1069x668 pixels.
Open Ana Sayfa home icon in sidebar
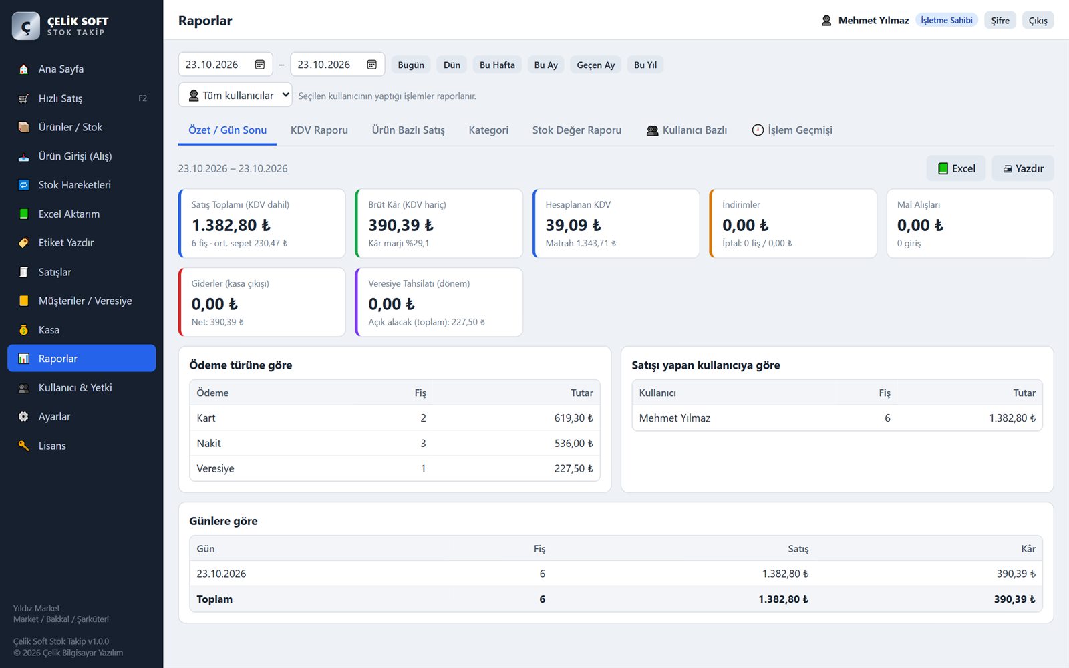tap(24, 69)
